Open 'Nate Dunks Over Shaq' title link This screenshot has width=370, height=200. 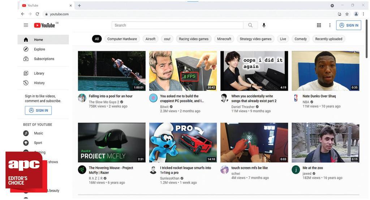pos(319,96)
